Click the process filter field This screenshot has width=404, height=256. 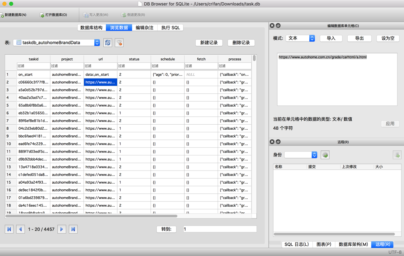[x=235, y=66]
